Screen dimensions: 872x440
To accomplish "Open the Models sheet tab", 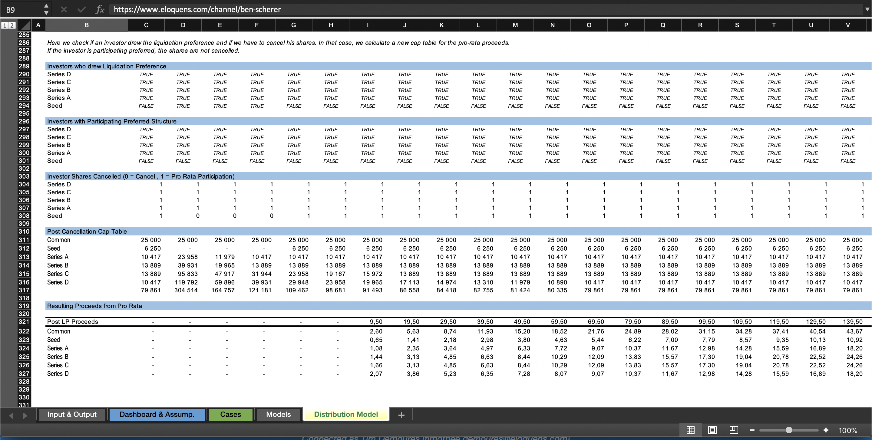I will coord(278,414).
